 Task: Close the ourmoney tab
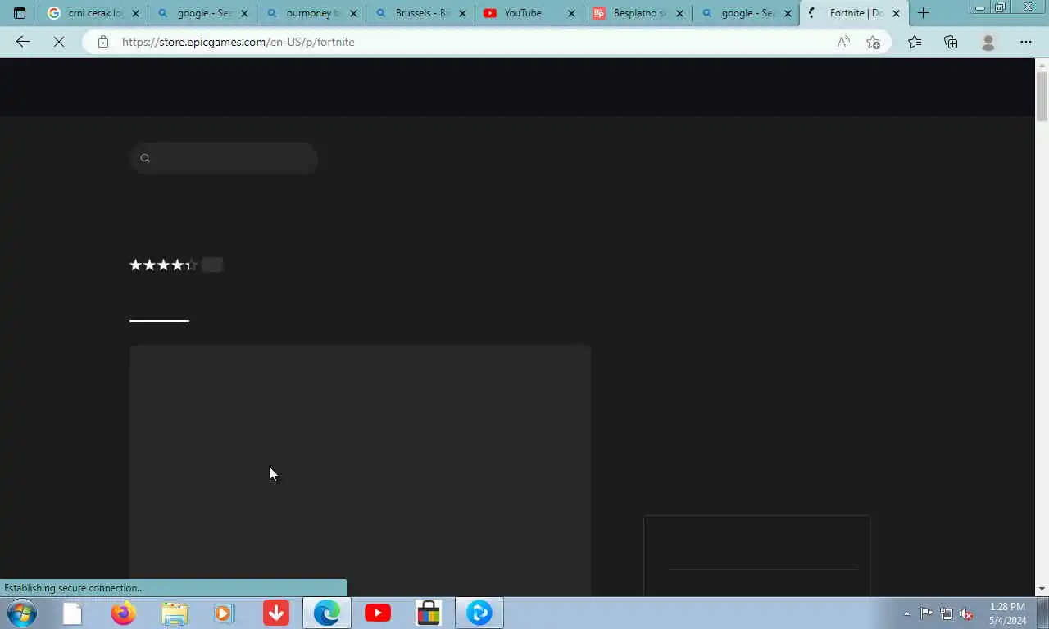(354, 13)
